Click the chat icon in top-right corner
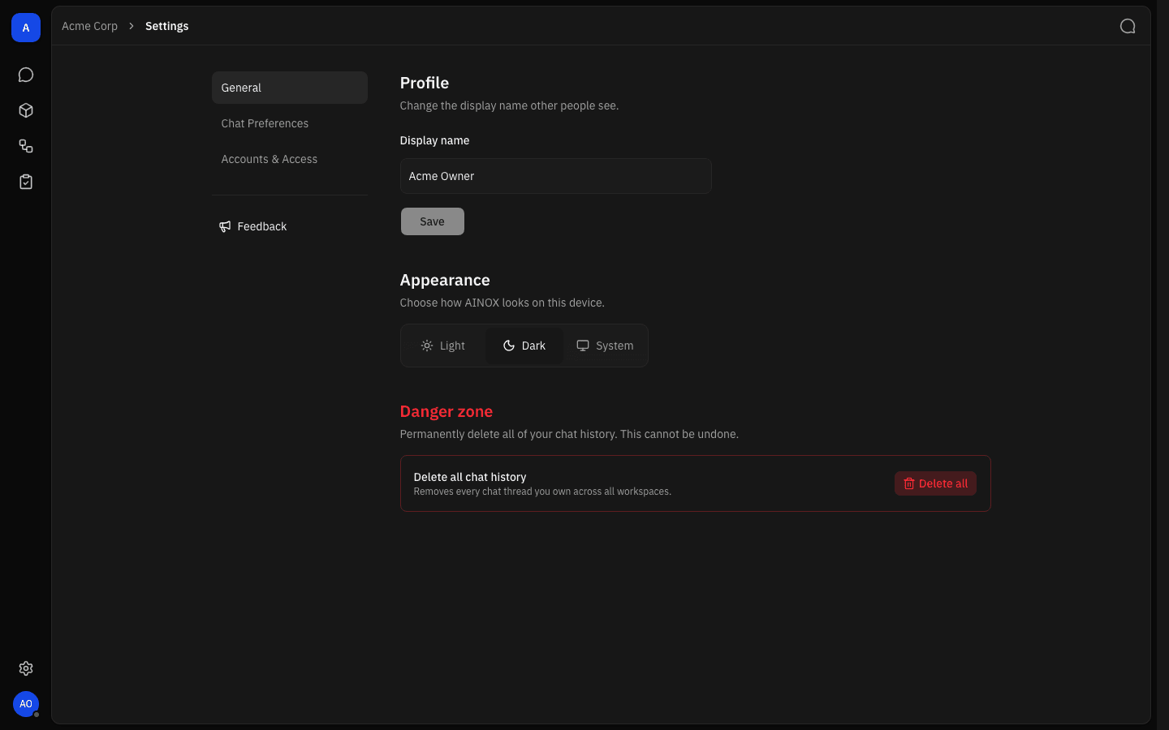 [x=1128, y=26]
